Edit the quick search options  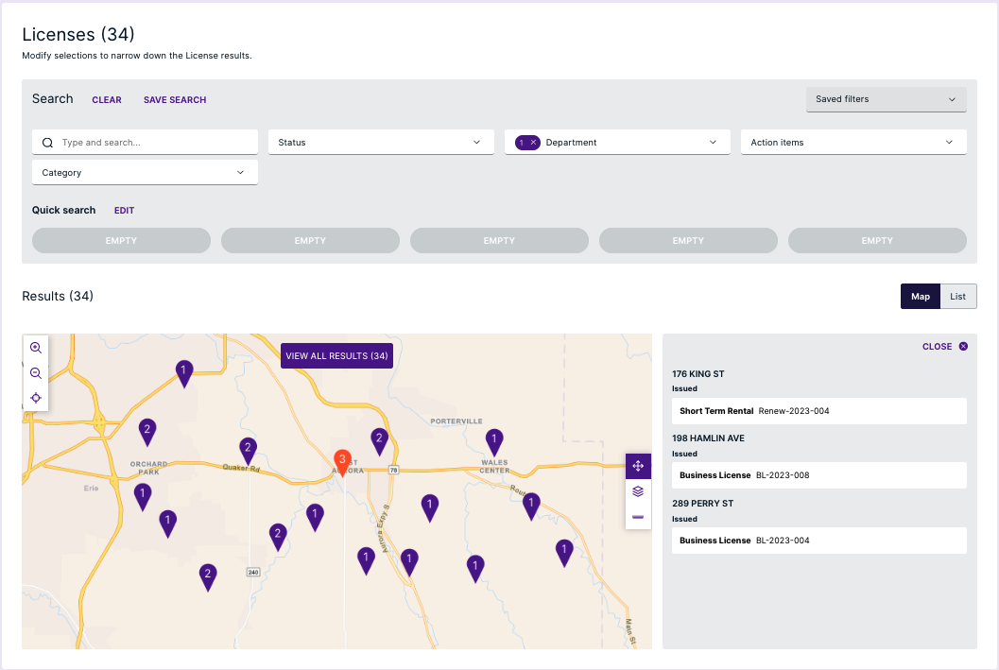click(x=125, y=211)
